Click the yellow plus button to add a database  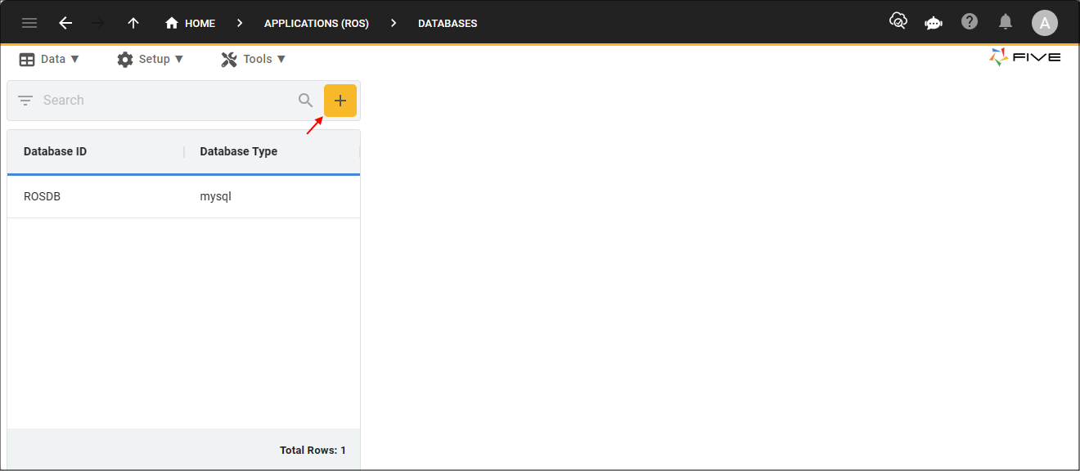click(x=340, y=100)
